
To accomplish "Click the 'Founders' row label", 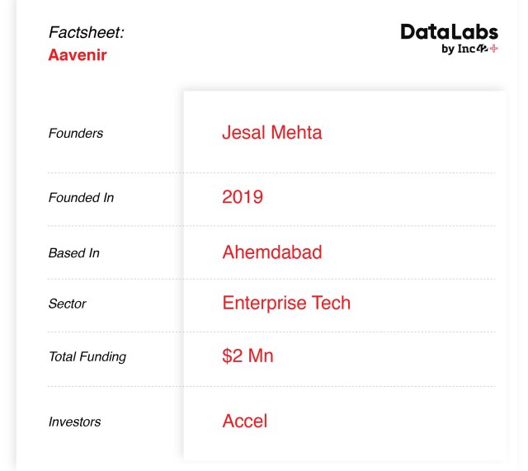I will [x=76, y=134].
